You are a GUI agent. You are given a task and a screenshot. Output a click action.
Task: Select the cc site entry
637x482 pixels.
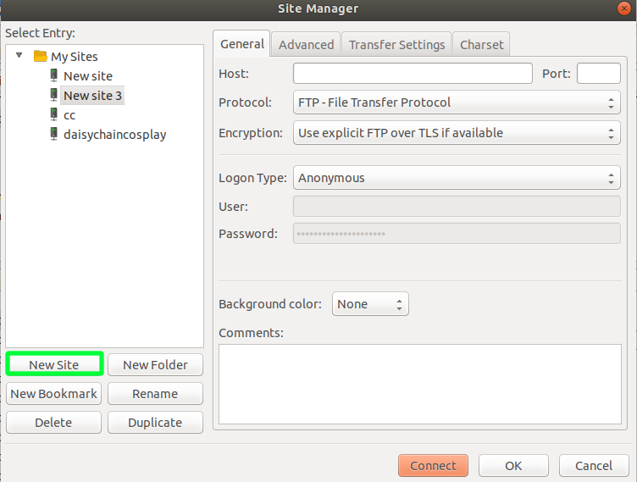coord(69,115)
